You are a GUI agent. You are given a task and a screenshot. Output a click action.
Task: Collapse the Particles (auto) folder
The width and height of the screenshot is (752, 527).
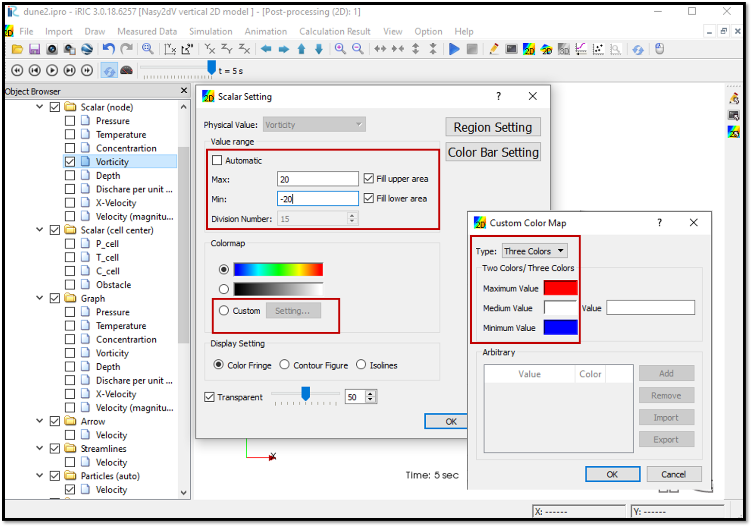coord(40,476)
